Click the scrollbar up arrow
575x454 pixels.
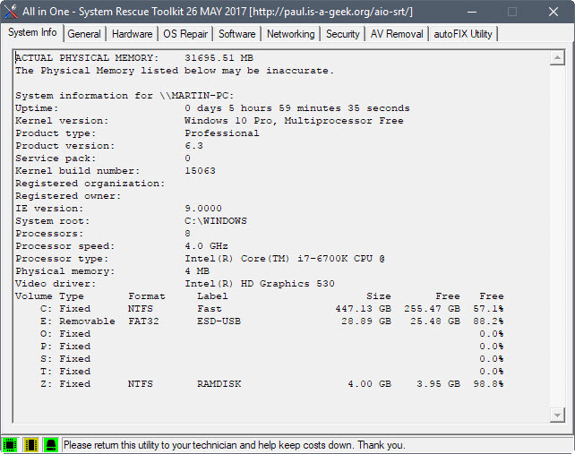pos(557,57)
